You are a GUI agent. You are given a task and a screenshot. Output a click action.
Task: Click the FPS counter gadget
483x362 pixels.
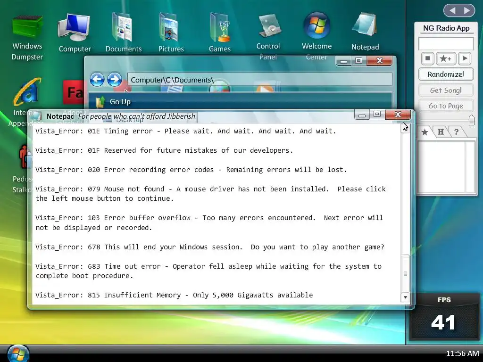pyautogui.click(x=443, y=316)
